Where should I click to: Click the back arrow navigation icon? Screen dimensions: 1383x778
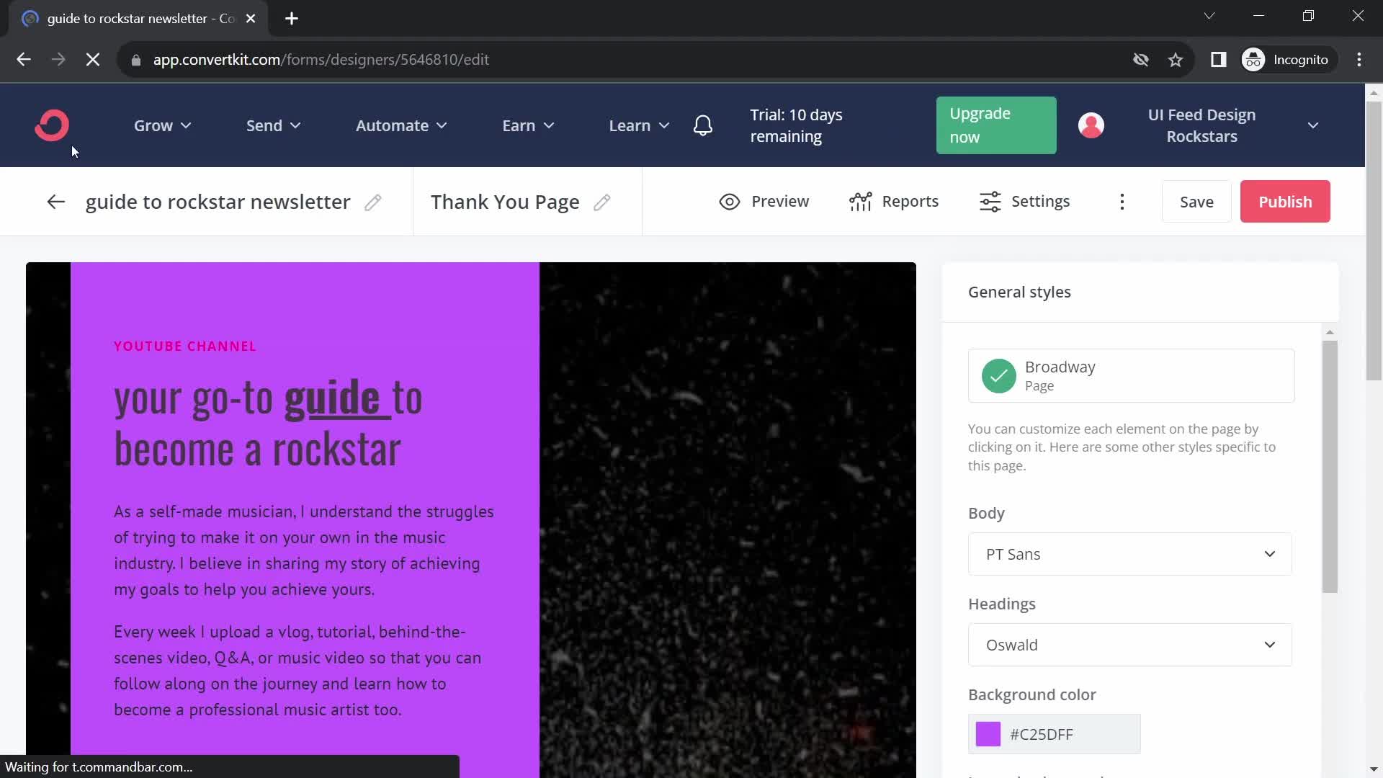pos(55,202)
